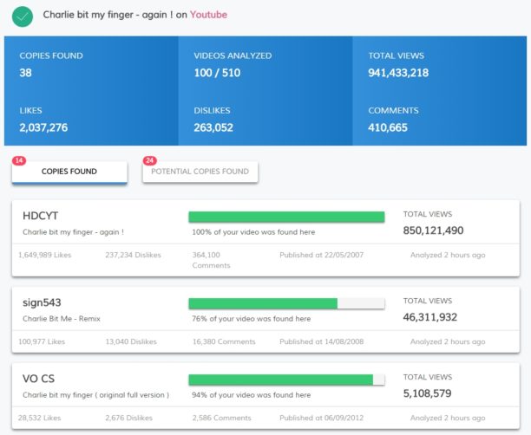The height and width of the screenshot is (435, 531).
Task: Click the Comments 410,665 summary tile
Action: click(438, 120)
